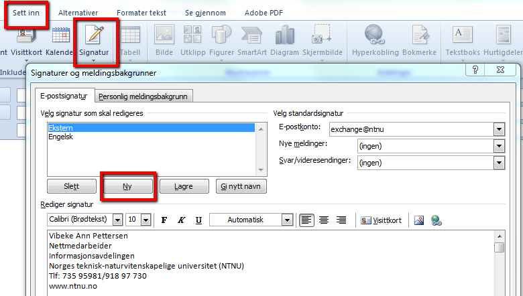The image size is (523, 296).
Task: Switch to Personlig meldingsbakgrunn tab
Action: (143, 96)
